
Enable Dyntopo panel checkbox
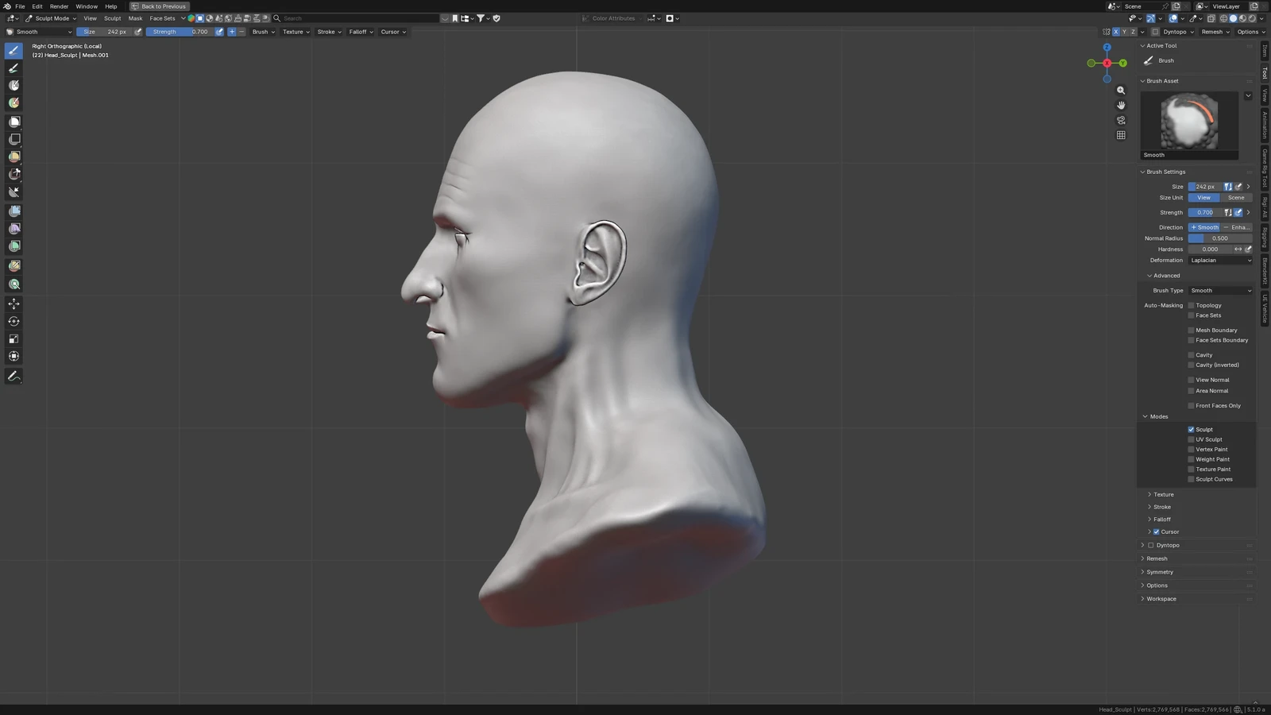pos(1150,546)
